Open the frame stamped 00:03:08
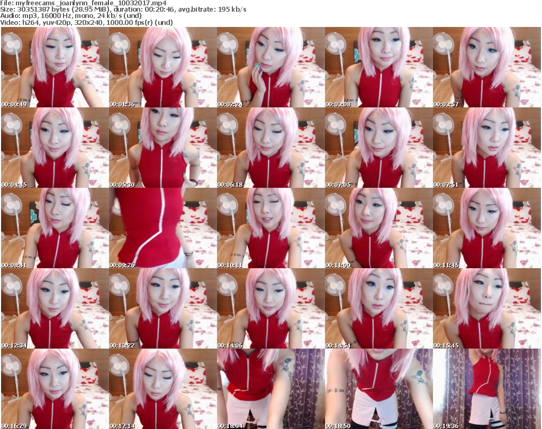Image resolution: width=542 pixels, height=429 pixels. pyautogui.click(x=379, y=67)
